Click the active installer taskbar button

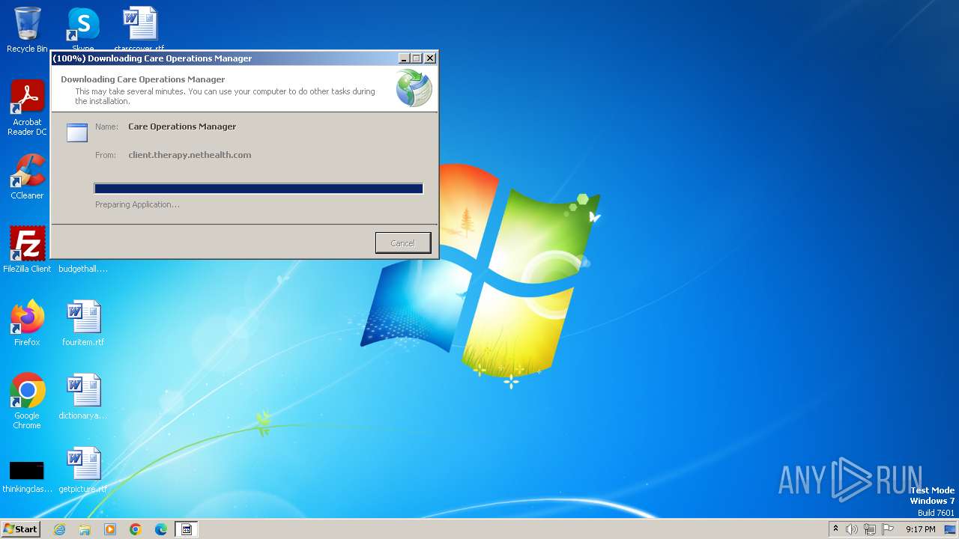tap(187, 529)
